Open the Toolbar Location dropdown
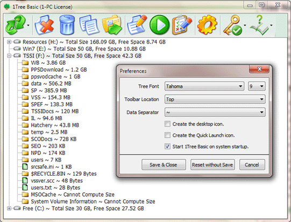The height and width of the screenshot is (222, 291). (215, 99)
